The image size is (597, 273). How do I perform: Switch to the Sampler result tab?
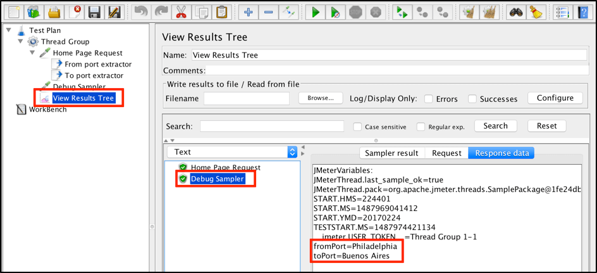pyautogui.click(x=391, y=153)
